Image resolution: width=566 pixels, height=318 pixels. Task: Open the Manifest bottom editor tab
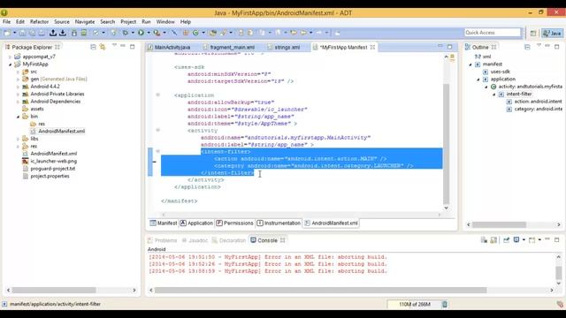164,223
